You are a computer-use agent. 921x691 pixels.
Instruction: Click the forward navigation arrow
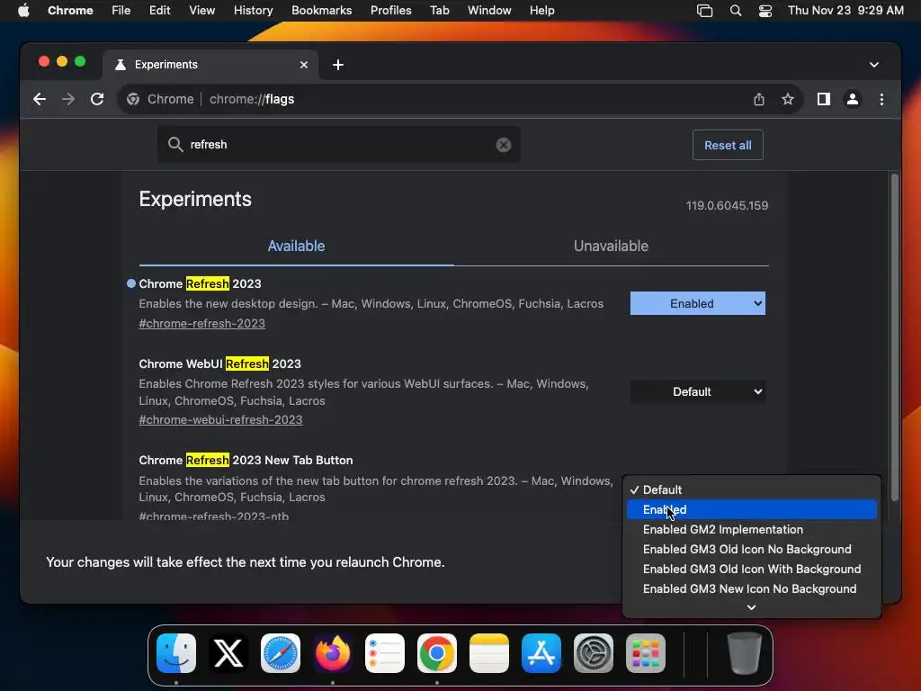[x=68, y=99]
